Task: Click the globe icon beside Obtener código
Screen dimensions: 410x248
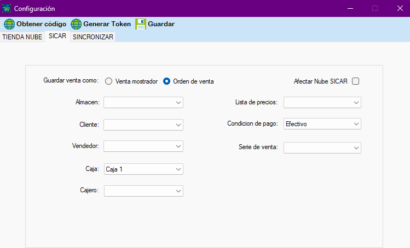Action: point(9,24)
